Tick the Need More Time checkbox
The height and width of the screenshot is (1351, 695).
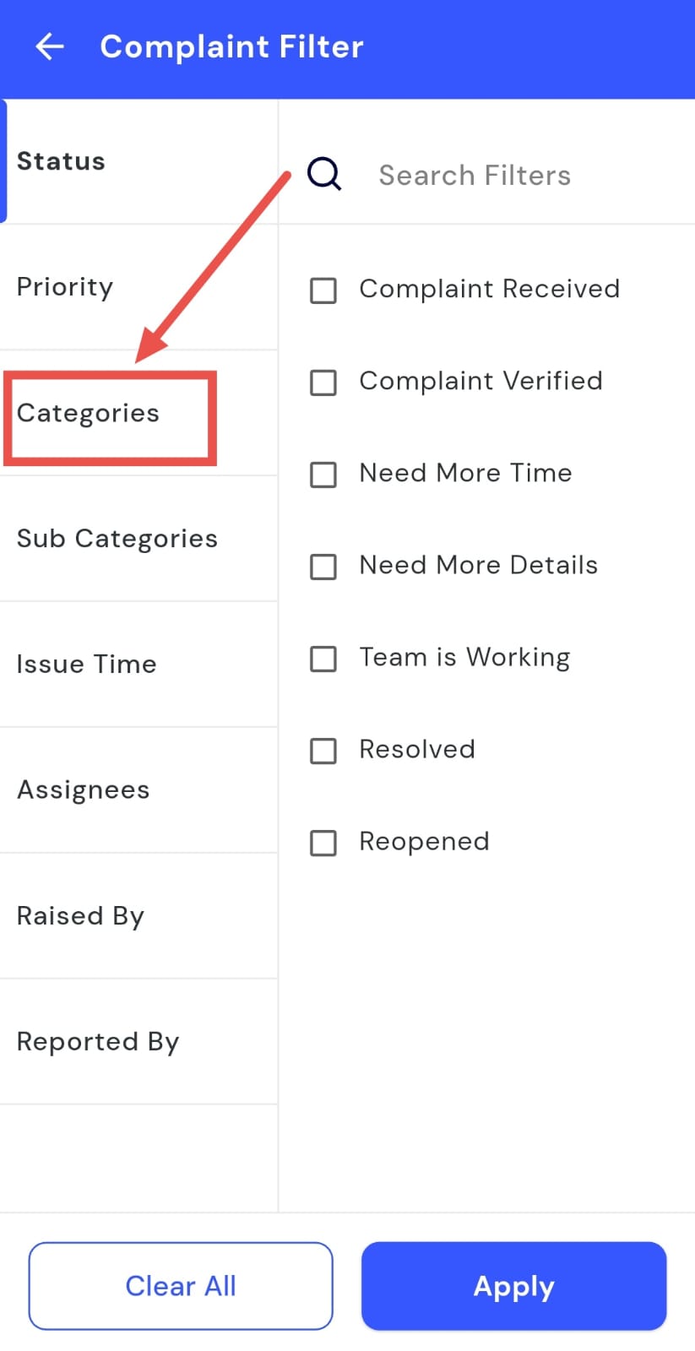323,475
